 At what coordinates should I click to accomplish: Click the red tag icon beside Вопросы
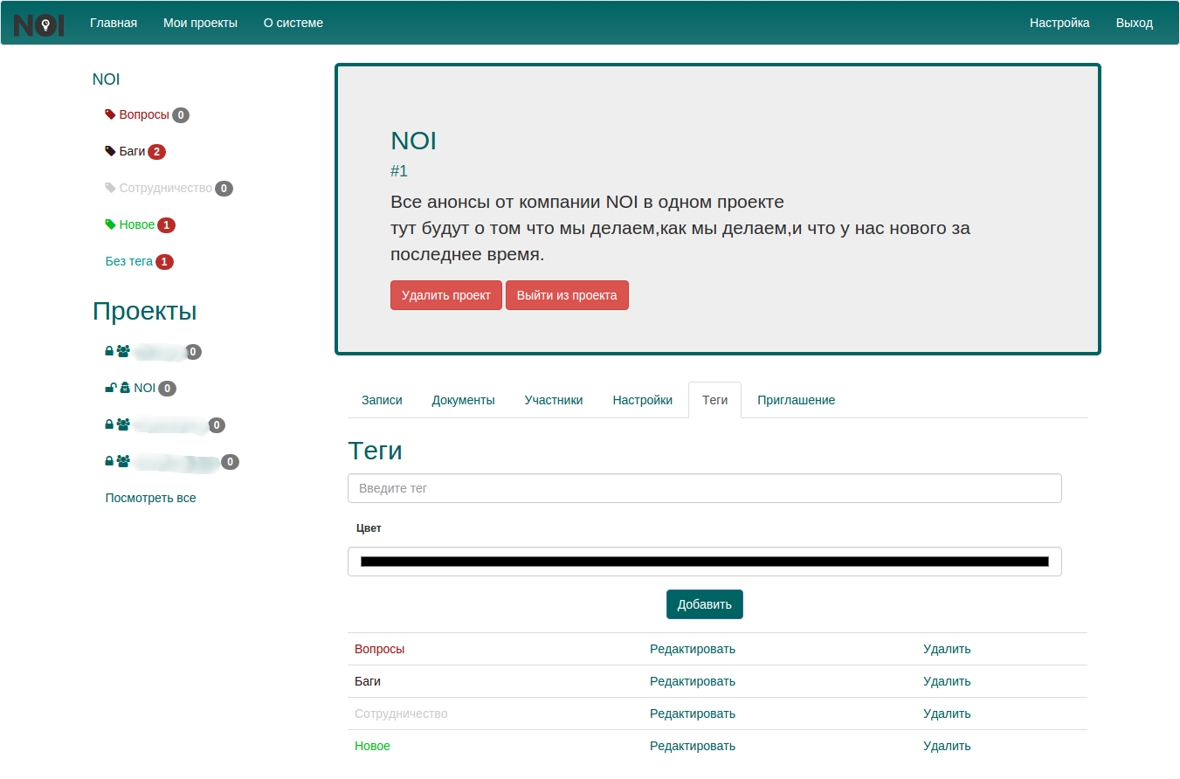110,114
